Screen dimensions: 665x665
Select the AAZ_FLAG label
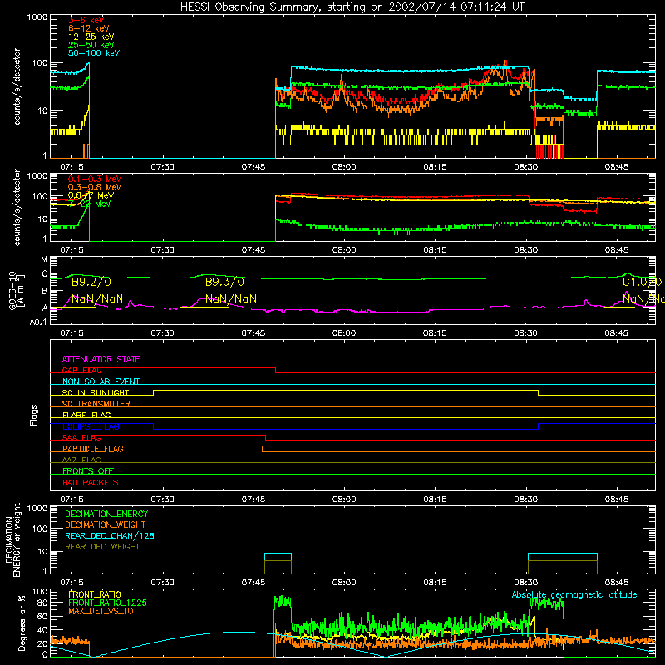tap(81, 460)
